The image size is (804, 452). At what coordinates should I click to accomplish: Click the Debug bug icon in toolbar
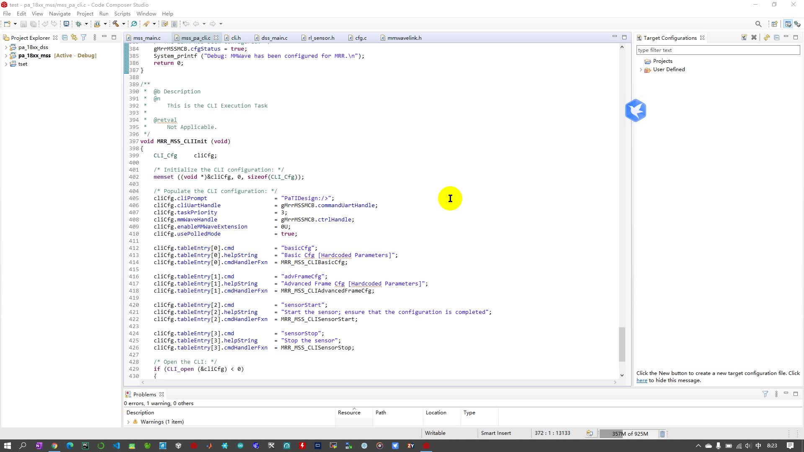point(78,24)
